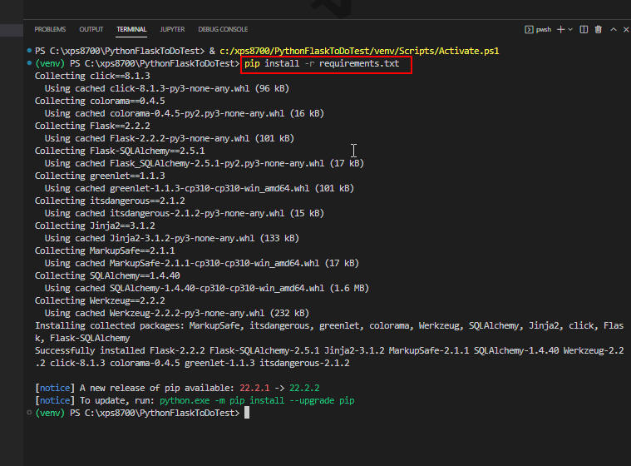Click the 'Collecting greenlet==1.1.3' line
This screenshot has width=631, height=466.
point(100,176)
